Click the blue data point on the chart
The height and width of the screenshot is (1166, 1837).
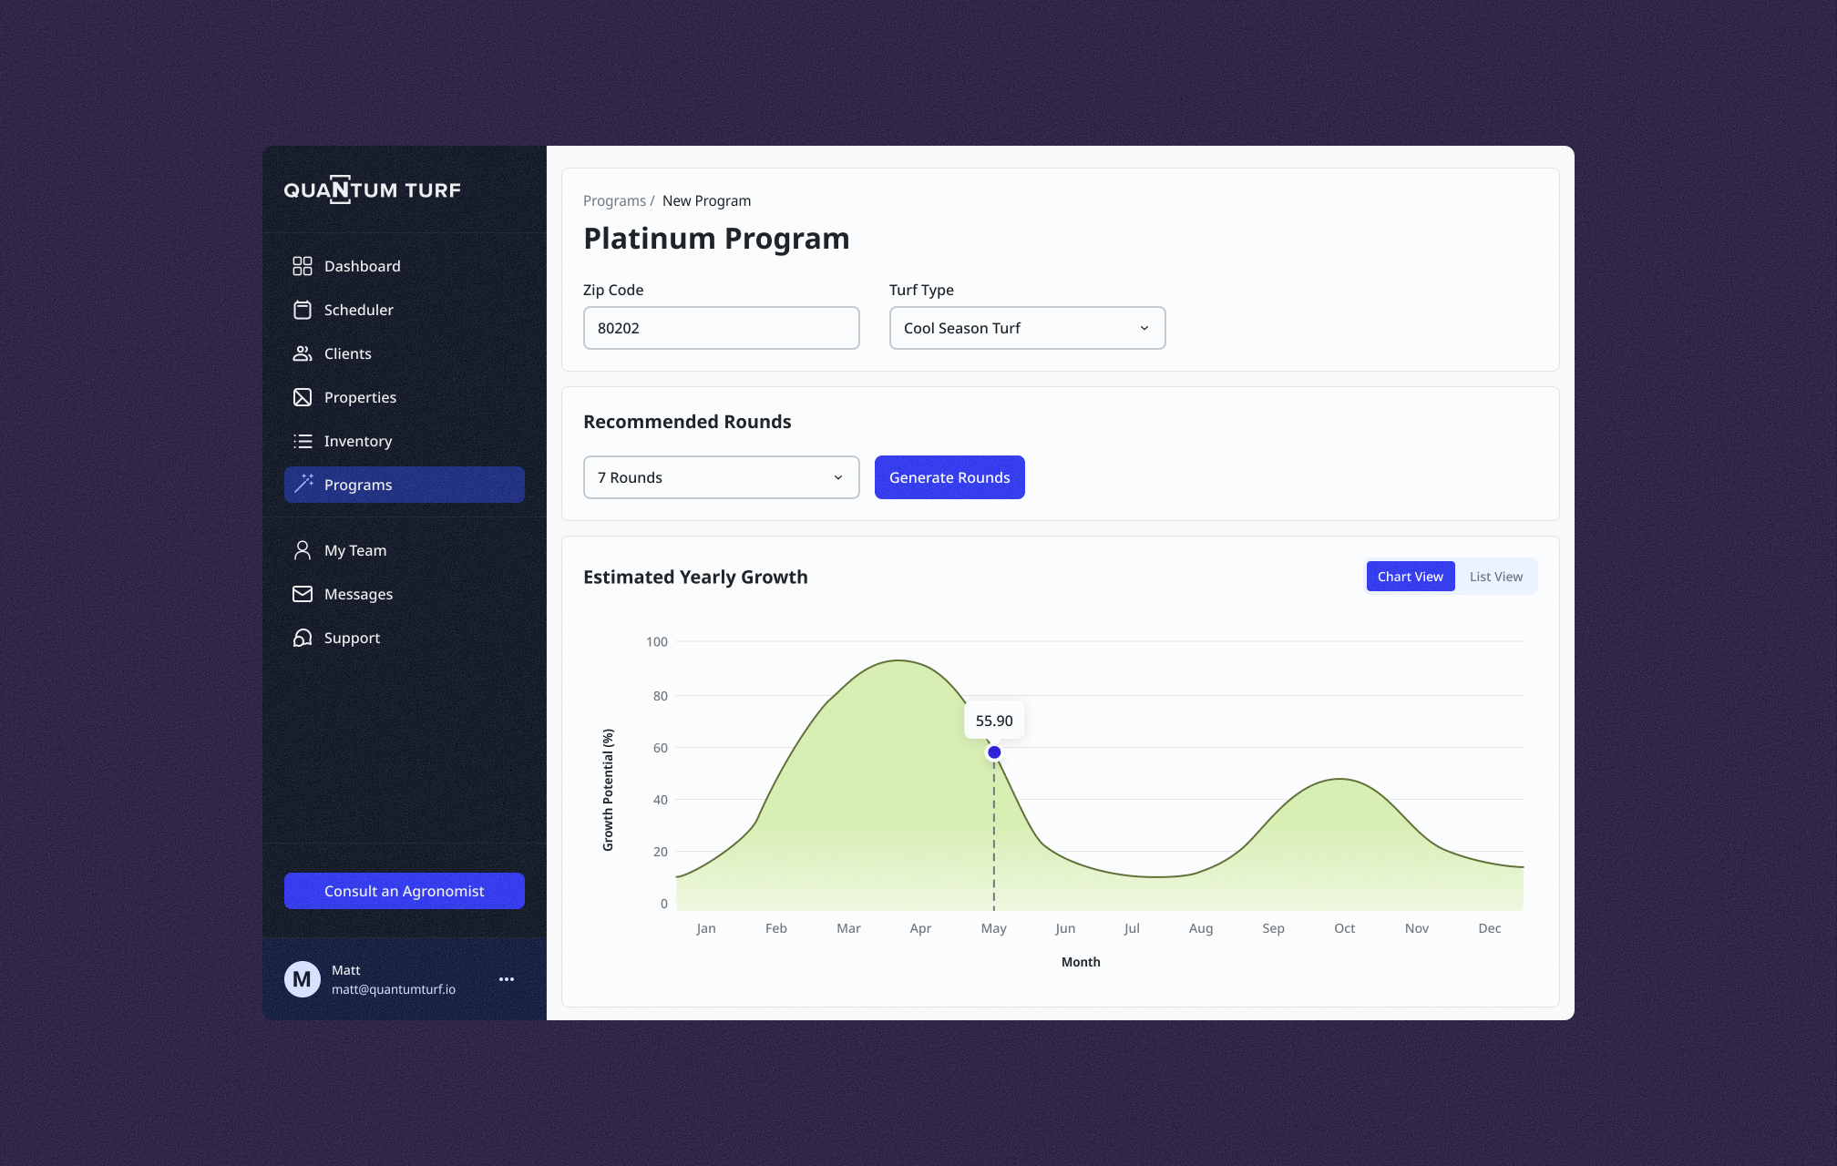(994, 752)
